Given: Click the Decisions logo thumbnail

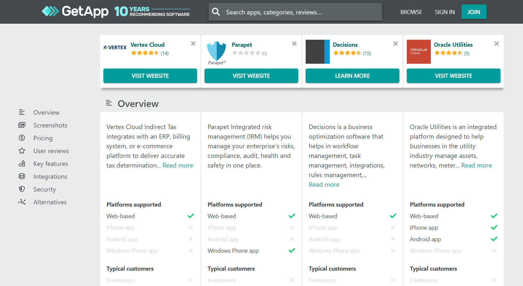Looking at the screenshot, I should click(318, 52).
